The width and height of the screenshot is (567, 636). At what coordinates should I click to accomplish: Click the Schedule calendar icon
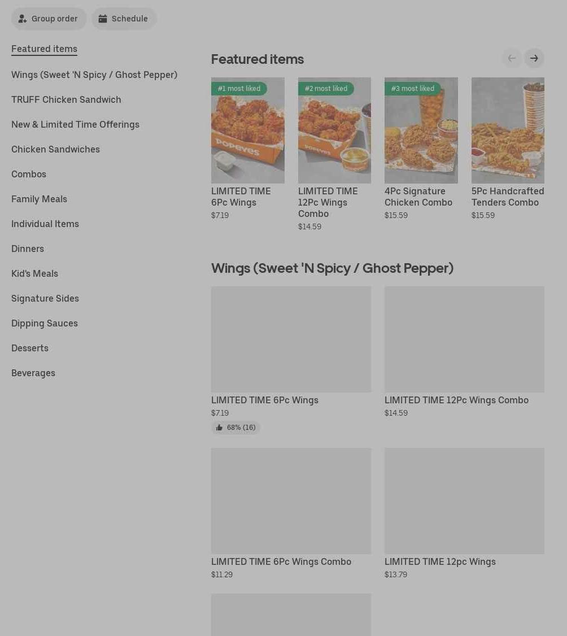(103, 19)
